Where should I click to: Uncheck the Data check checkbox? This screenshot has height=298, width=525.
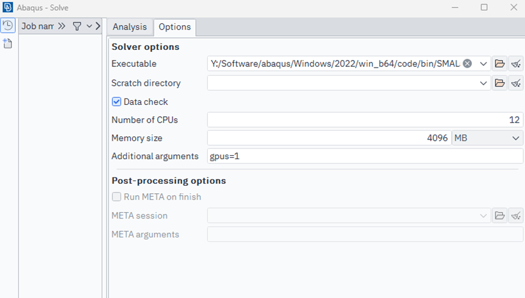pyautogui.click(x=116, y=102)
